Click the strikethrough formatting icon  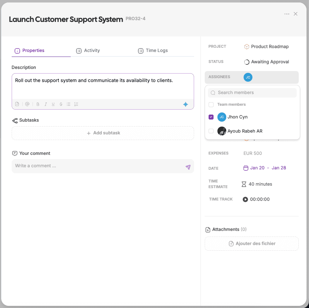[60, 104]
